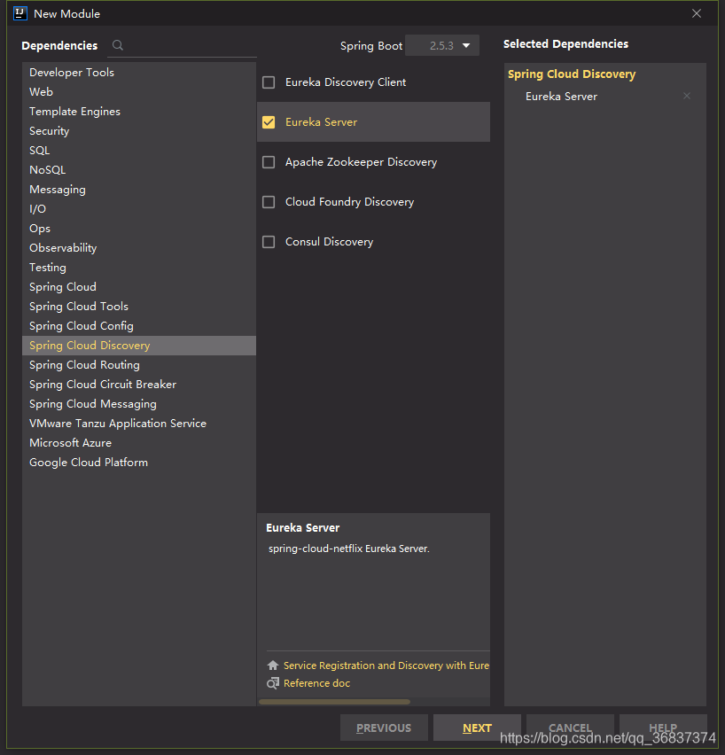Image resolution: width=725 pixels, height=755 pixels.
Task: Remove Eureka Server from selected dependencies
Action: 687,96
